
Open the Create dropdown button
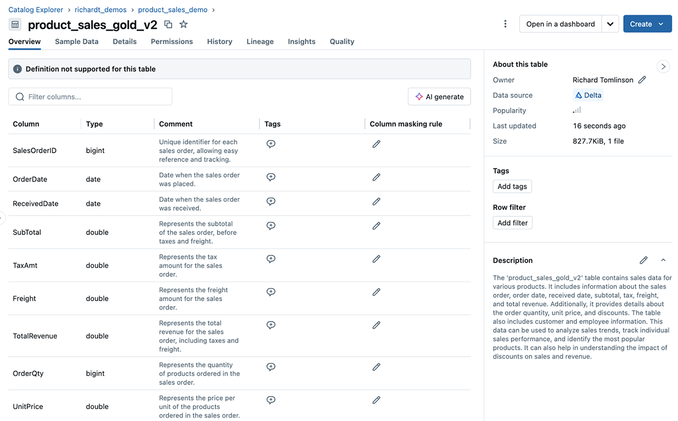point(647,24)
